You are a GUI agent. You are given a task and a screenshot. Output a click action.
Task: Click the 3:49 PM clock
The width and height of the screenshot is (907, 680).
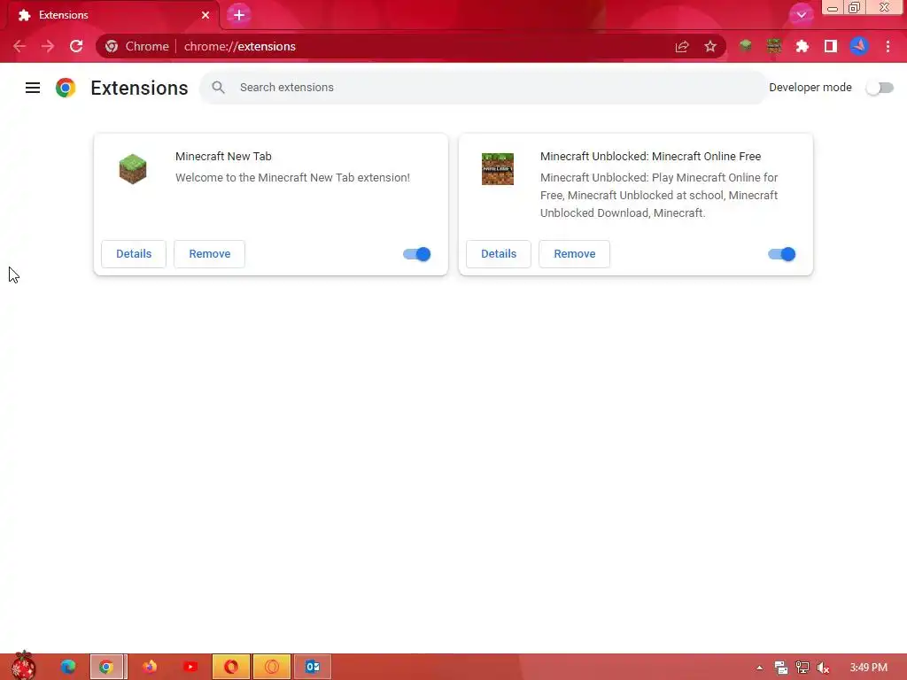point(868,668)
